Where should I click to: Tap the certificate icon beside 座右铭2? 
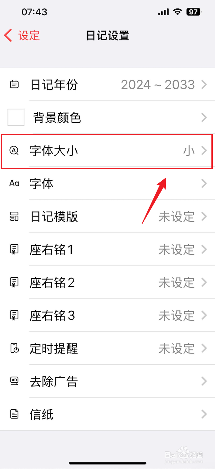coord(14,282)
